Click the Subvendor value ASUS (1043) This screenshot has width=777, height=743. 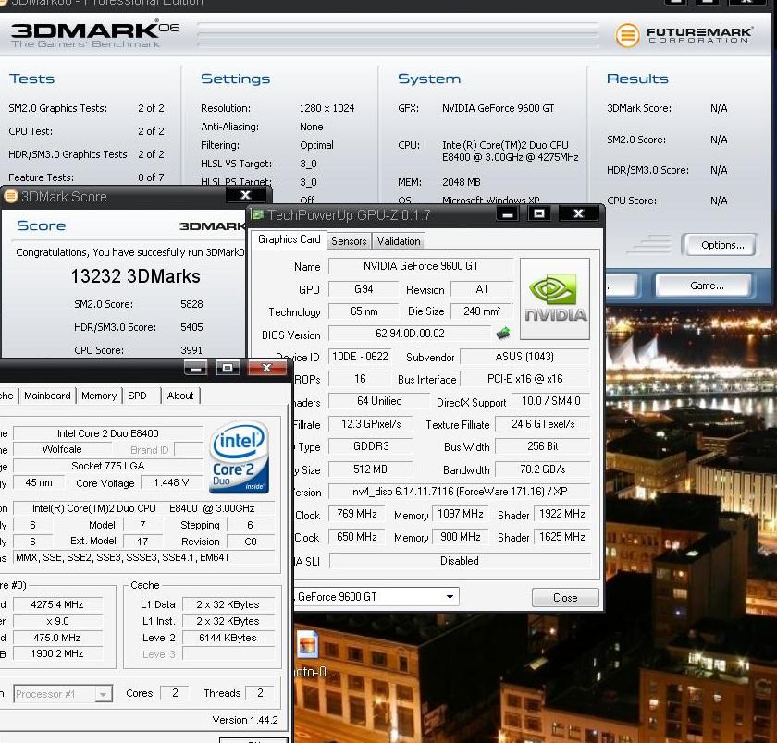point(524,357)
